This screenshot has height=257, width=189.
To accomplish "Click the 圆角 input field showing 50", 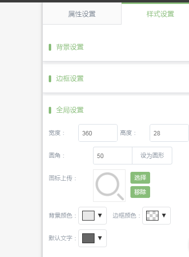I will (x=113, y=156).
